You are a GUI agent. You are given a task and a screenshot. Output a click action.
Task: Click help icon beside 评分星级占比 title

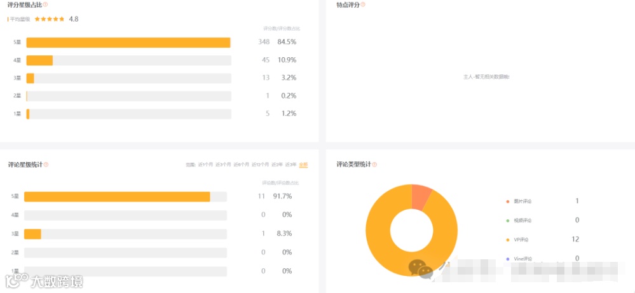coord(45,4)
